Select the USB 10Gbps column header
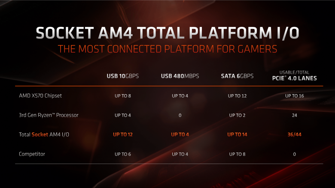The image size is (335, 188). (x=123, y=76)
